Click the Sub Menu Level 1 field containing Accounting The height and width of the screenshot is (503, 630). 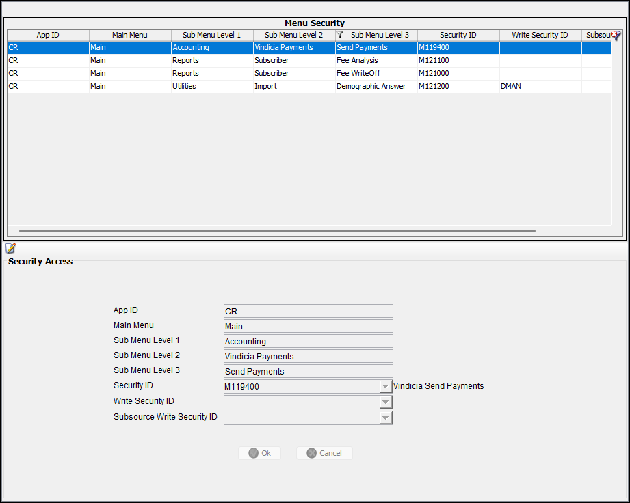click(308, 342)
